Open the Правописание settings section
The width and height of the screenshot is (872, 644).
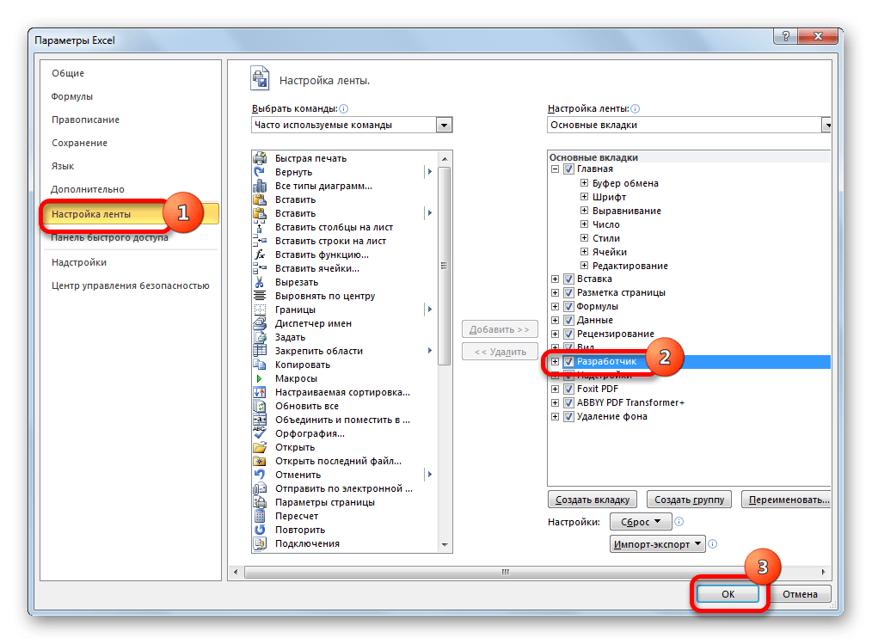click(x=86, y=120)
